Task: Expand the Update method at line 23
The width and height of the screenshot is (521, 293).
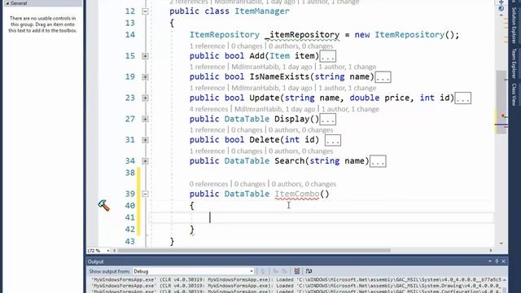Action: point(145,98)
